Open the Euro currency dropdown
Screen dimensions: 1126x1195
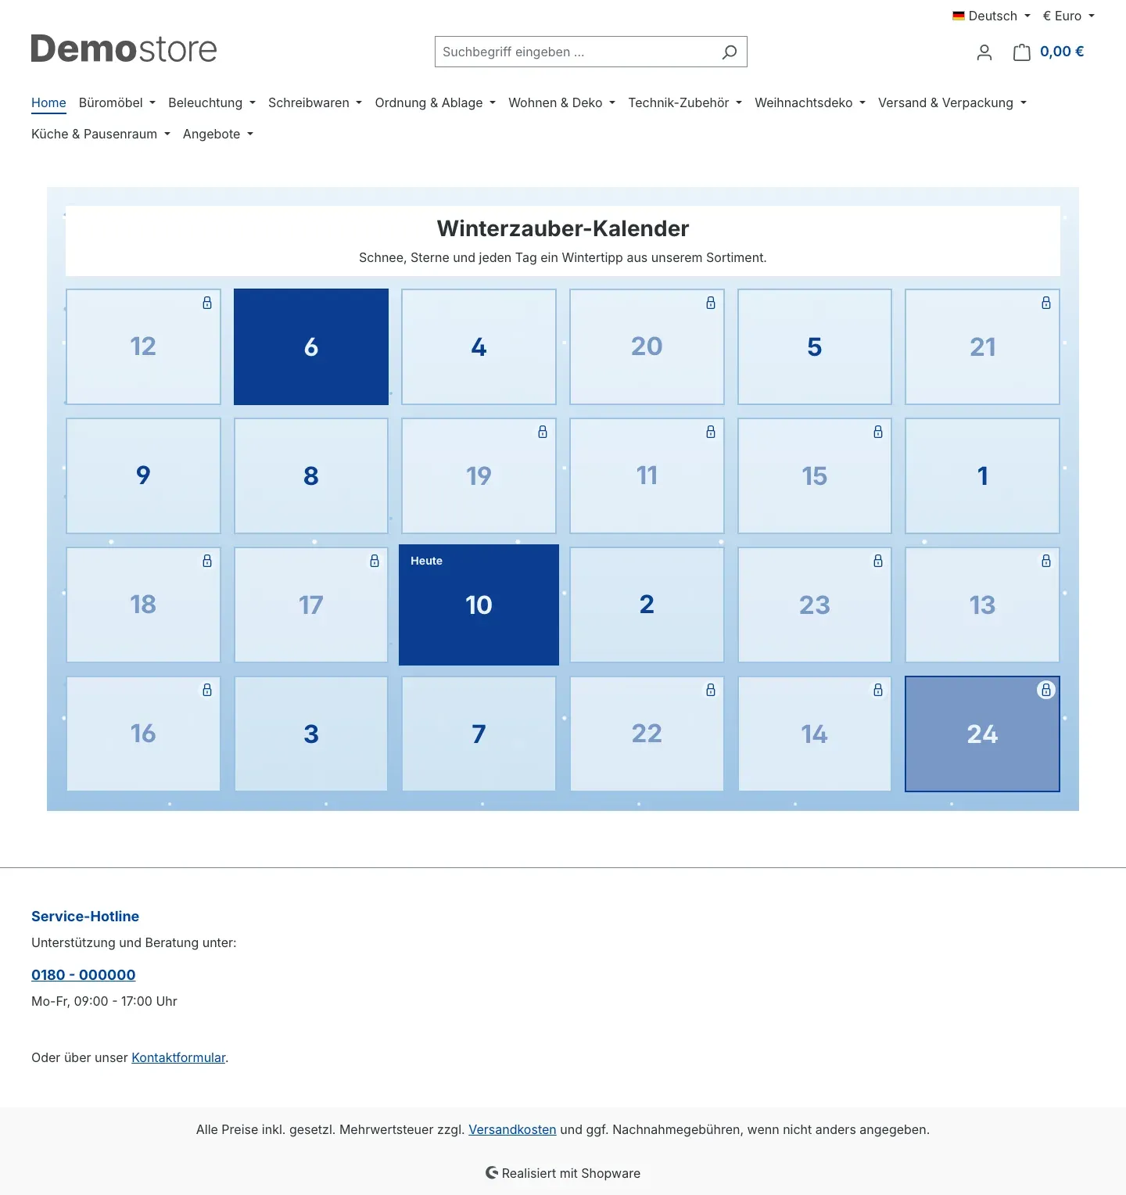[1068, 16]
